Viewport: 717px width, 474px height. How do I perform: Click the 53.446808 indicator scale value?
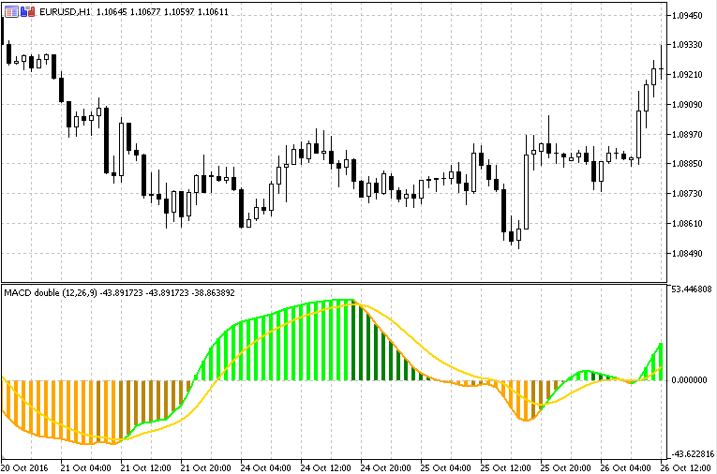[691, 289]
